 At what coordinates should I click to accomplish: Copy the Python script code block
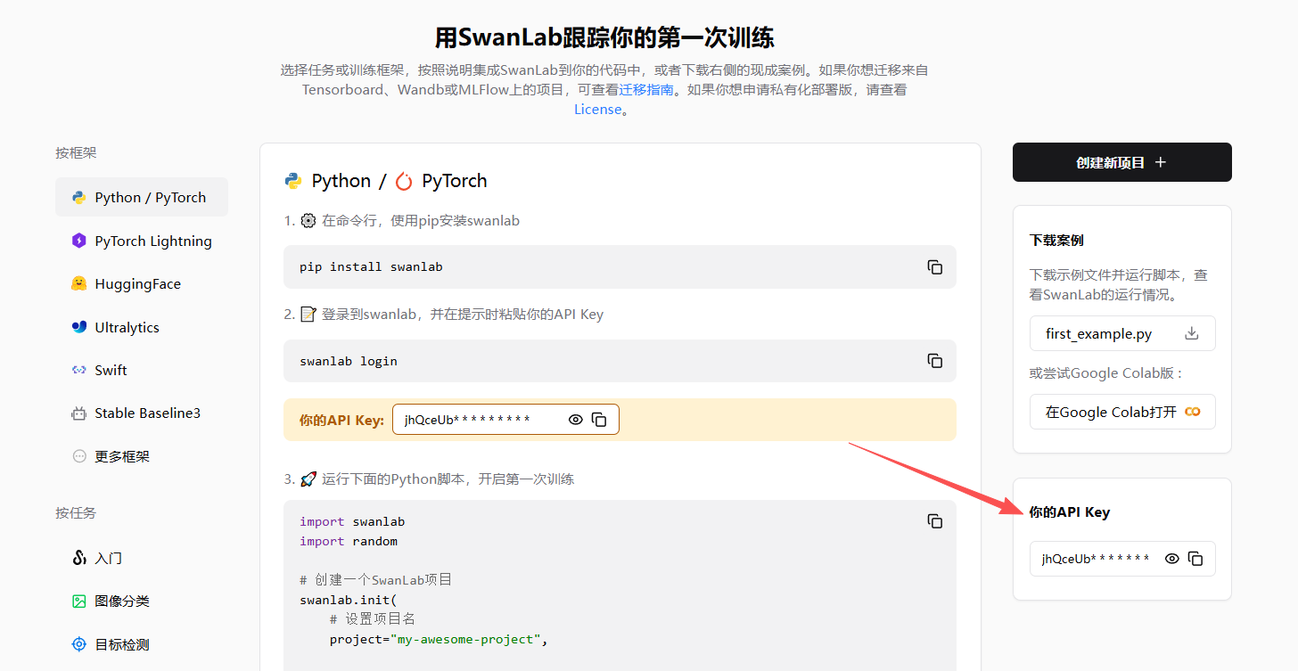tap(934, 521)
